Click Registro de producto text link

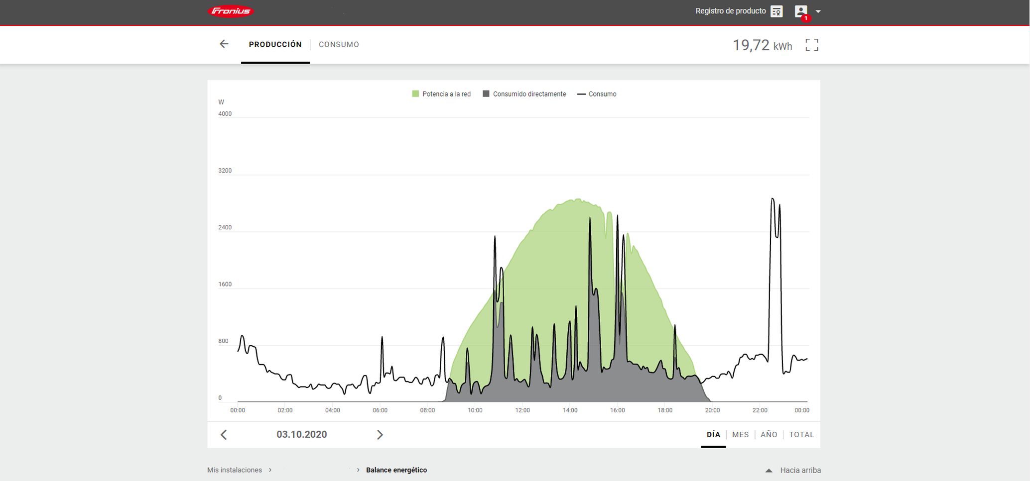(x=731, y=11)
